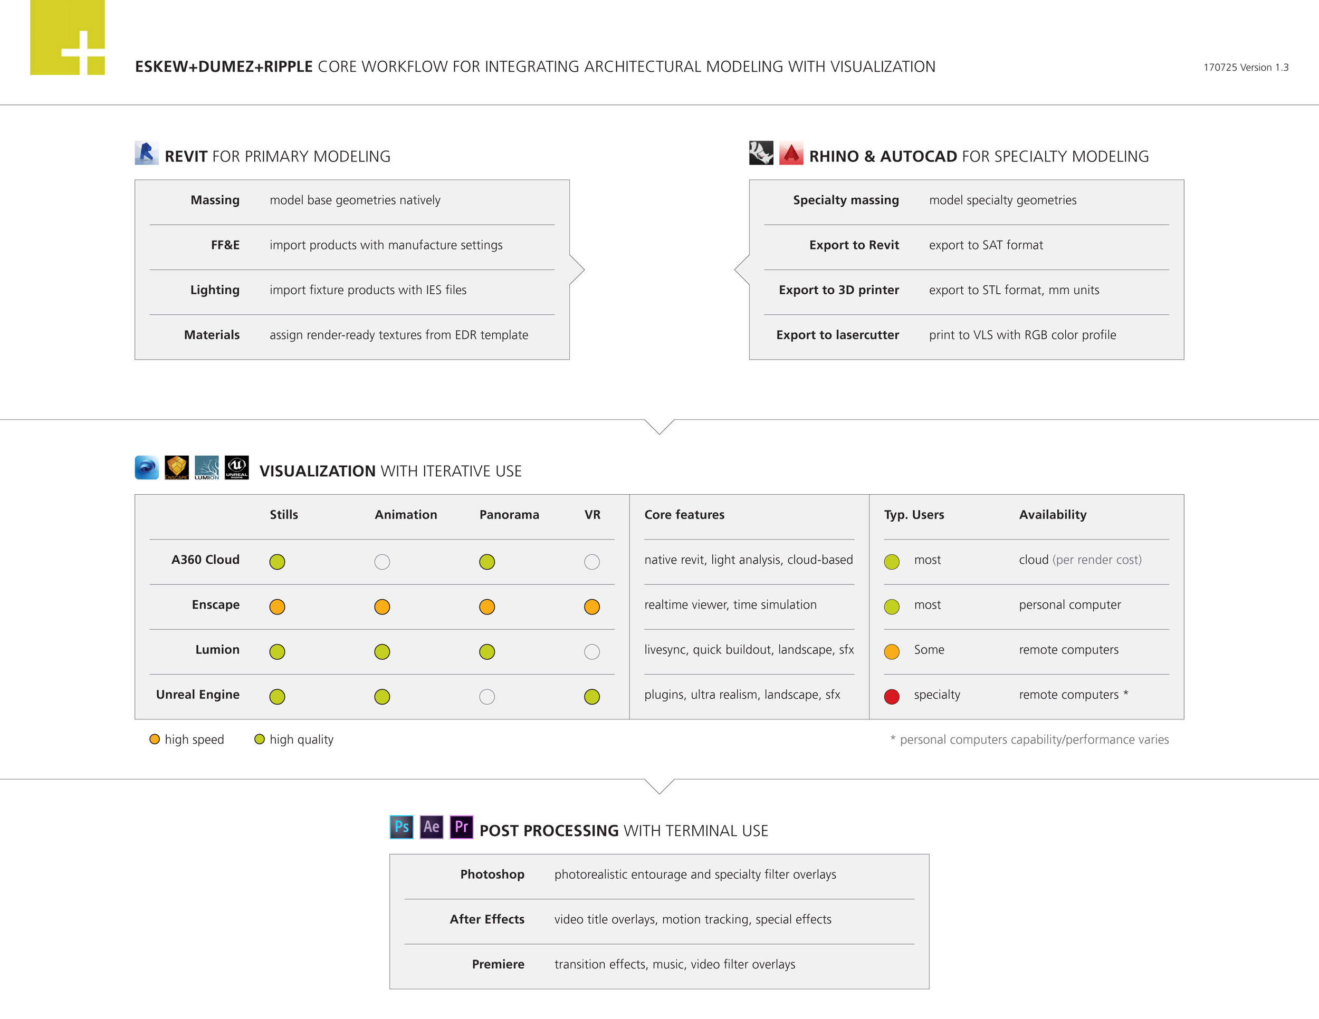The image size is (1319, 1019).
Task: Click the After Effects Ae icon
Action: [x=432, y=827]
